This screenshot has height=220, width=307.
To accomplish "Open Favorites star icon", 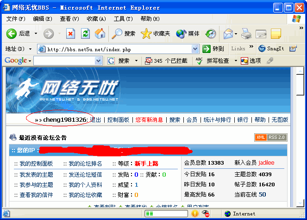I will click(x=146, y=34).
